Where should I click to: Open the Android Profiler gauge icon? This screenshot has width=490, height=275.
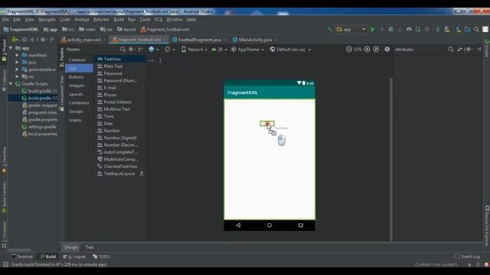tap(409, 29)
